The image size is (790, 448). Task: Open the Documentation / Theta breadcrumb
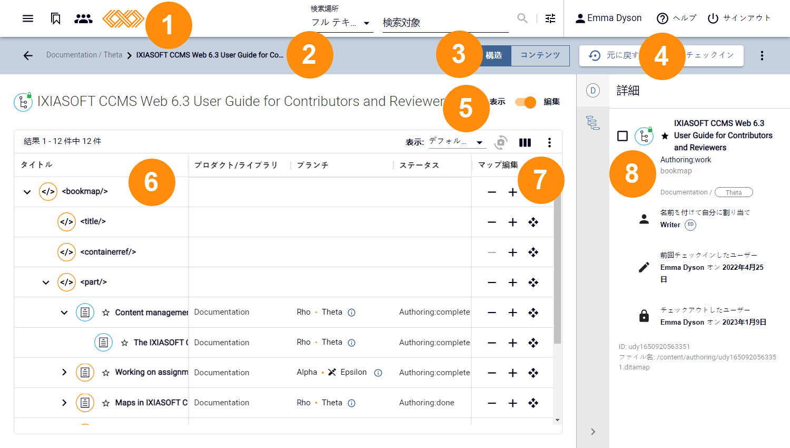84,55
